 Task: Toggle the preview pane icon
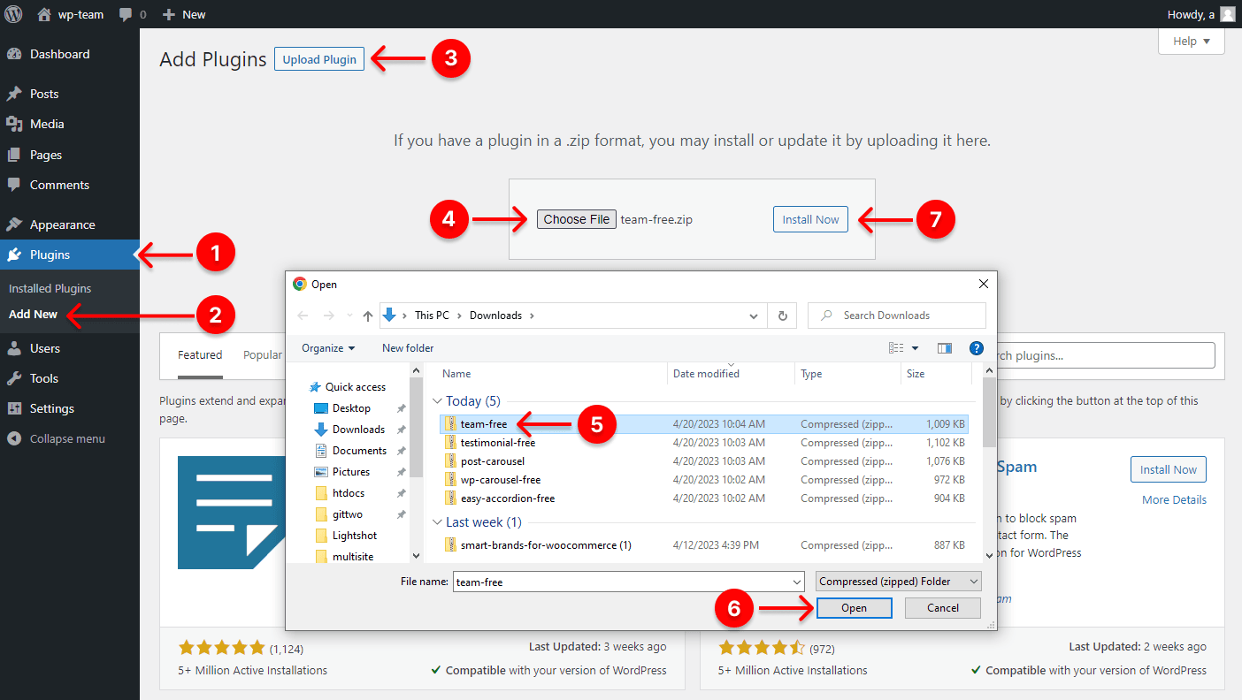pos(945,348)
